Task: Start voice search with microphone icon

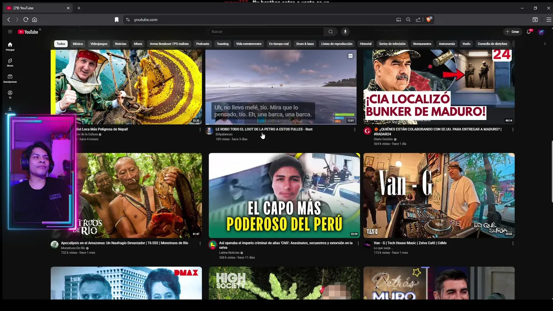Action: coord(345,32)
